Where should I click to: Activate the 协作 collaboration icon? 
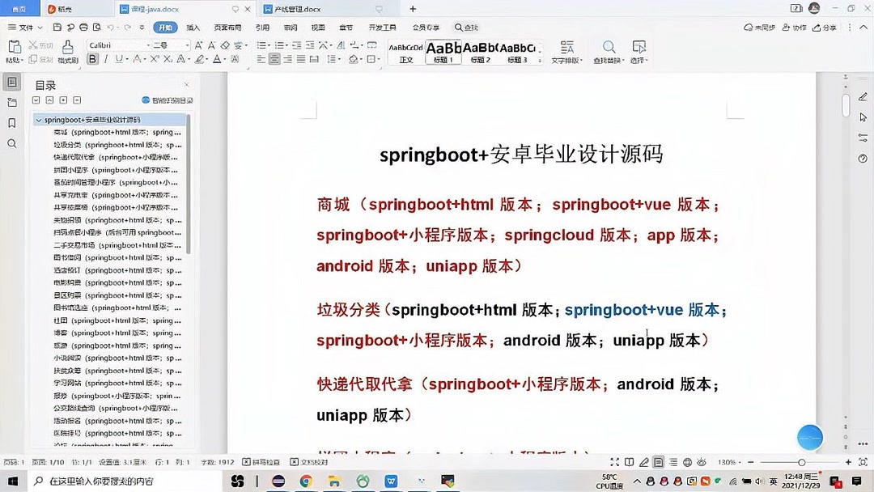(x=794, y=27)
